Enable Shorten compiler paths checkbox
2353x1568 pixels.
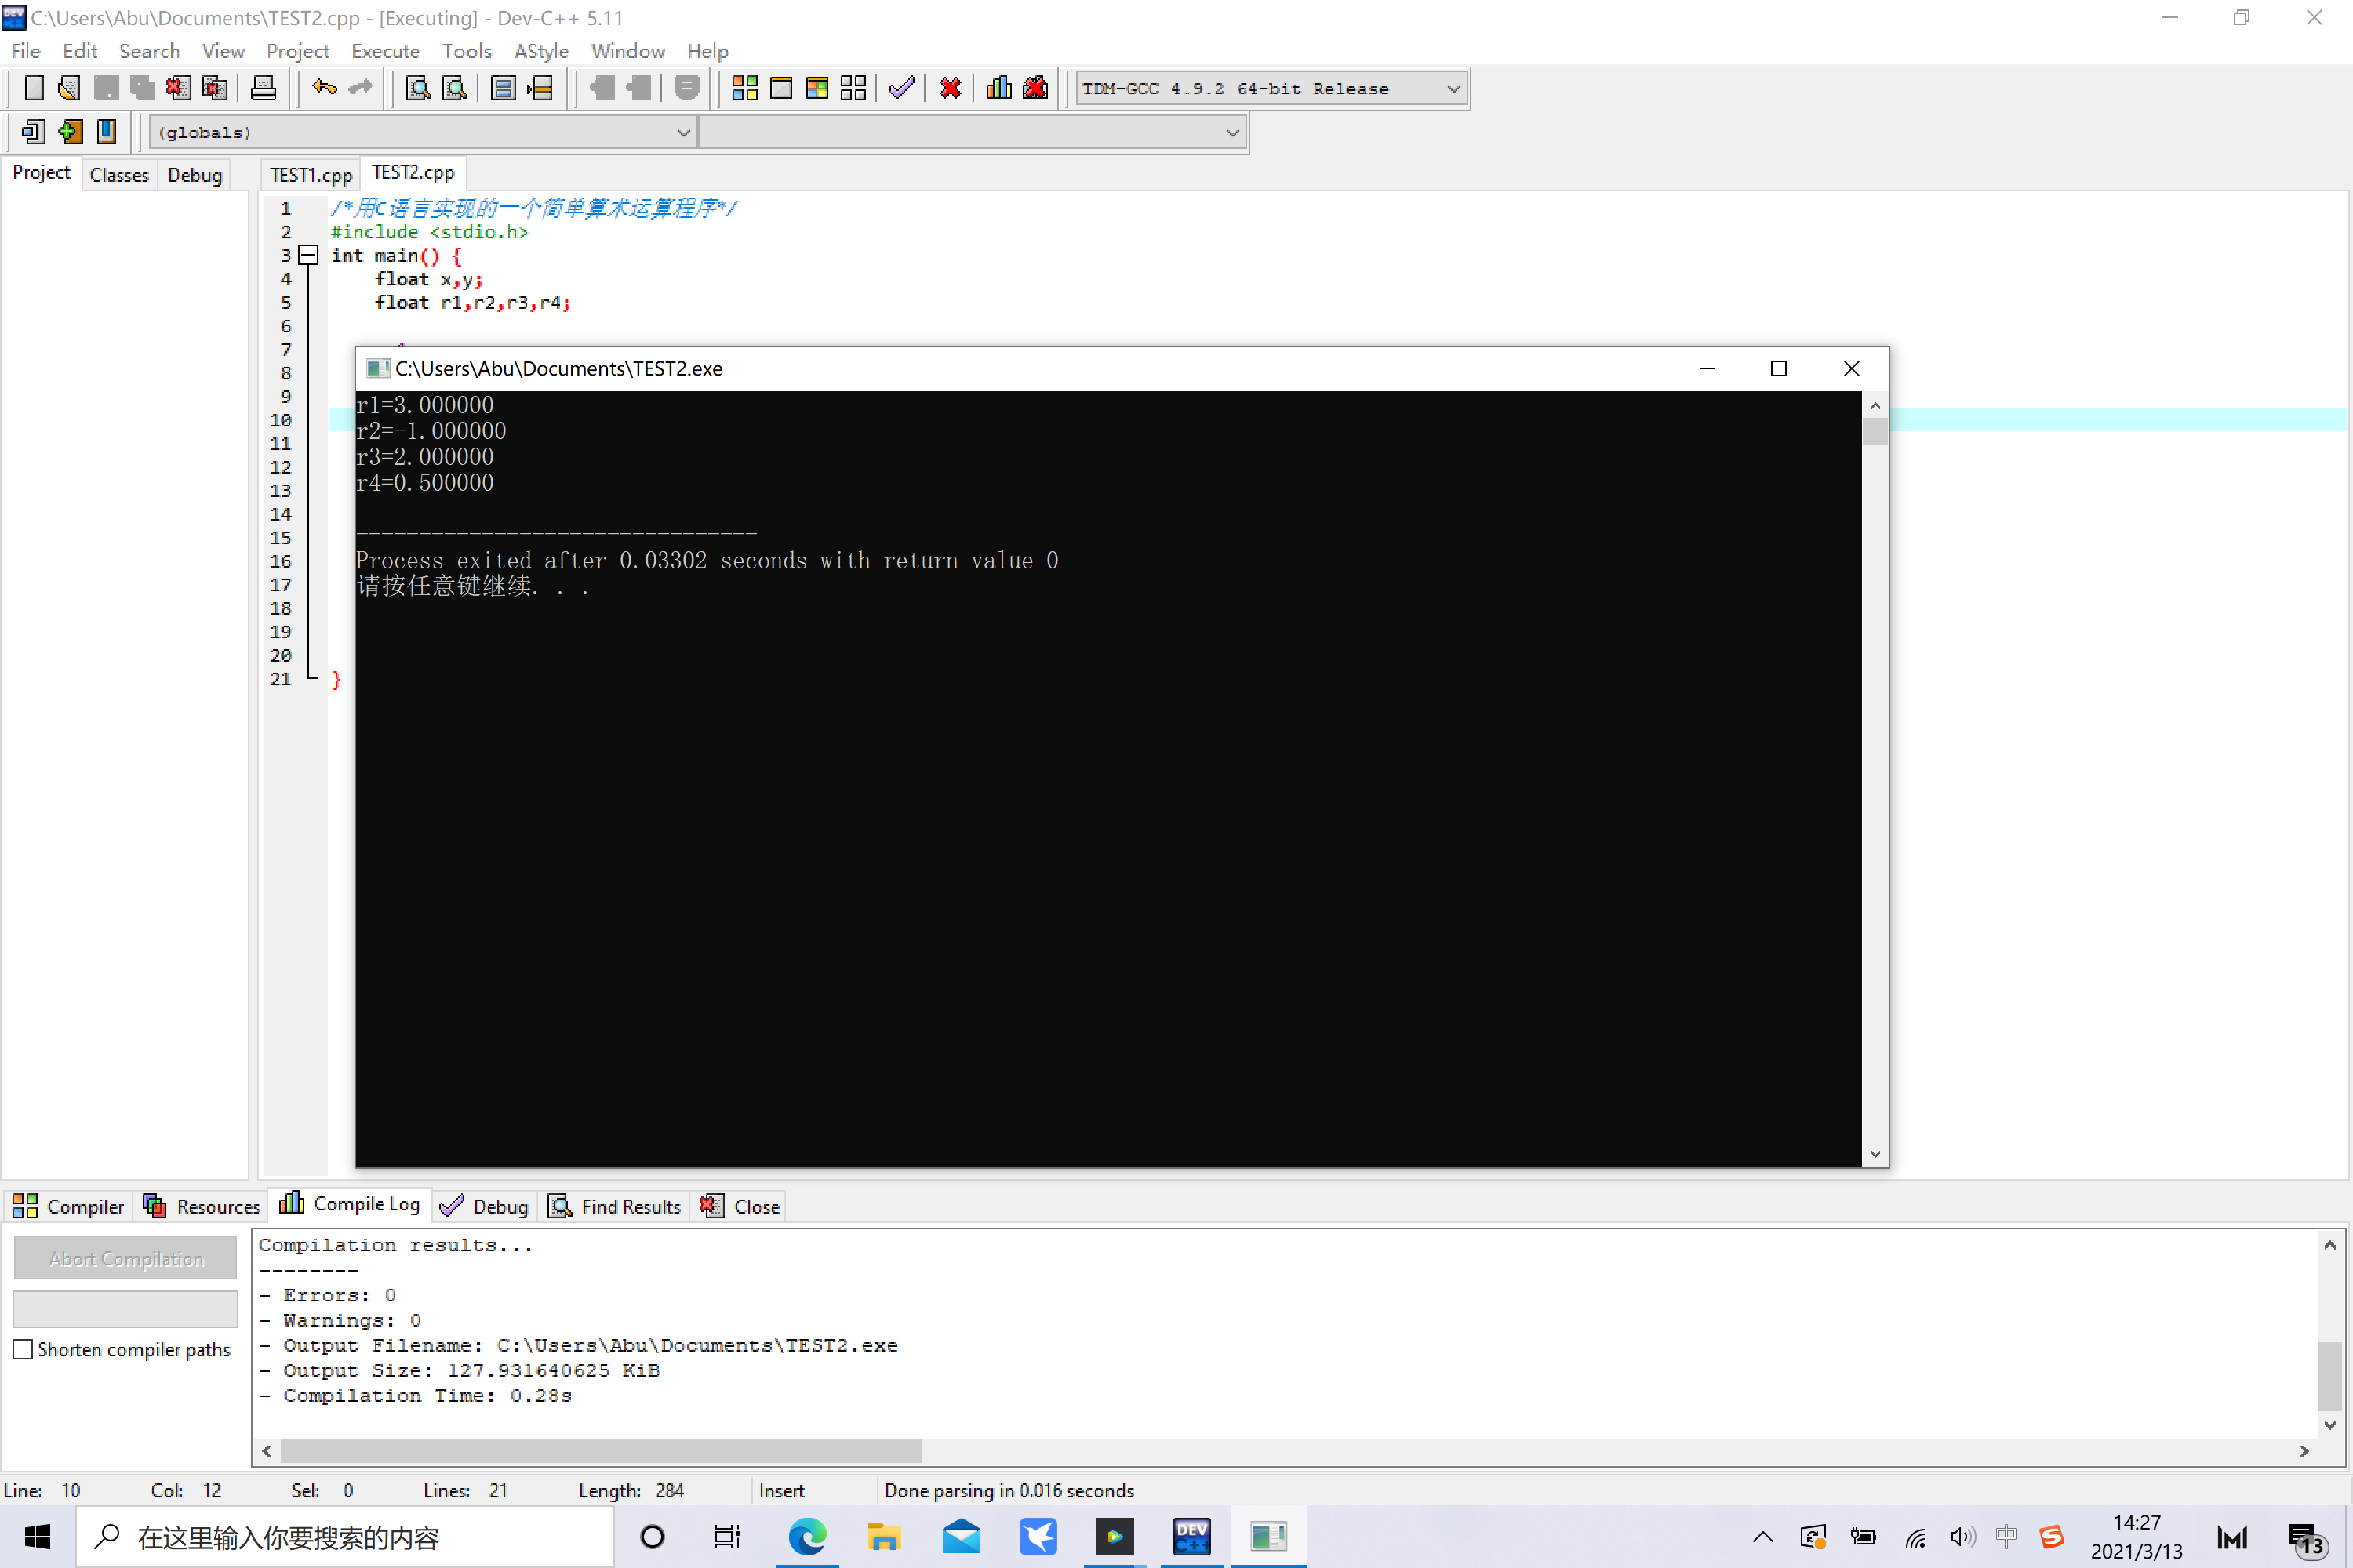(x=23, y=1350)
